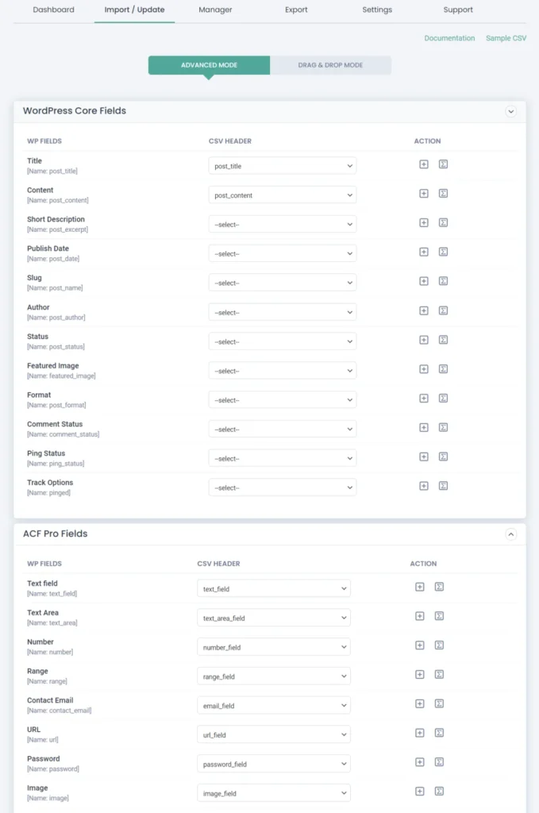This screenshot has height=813, width=539.
Task: Open the Documentation link
Action: tap(449, 37)
